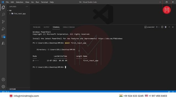
Task: Open the Go menu
Action: click(x=32, y=2)
